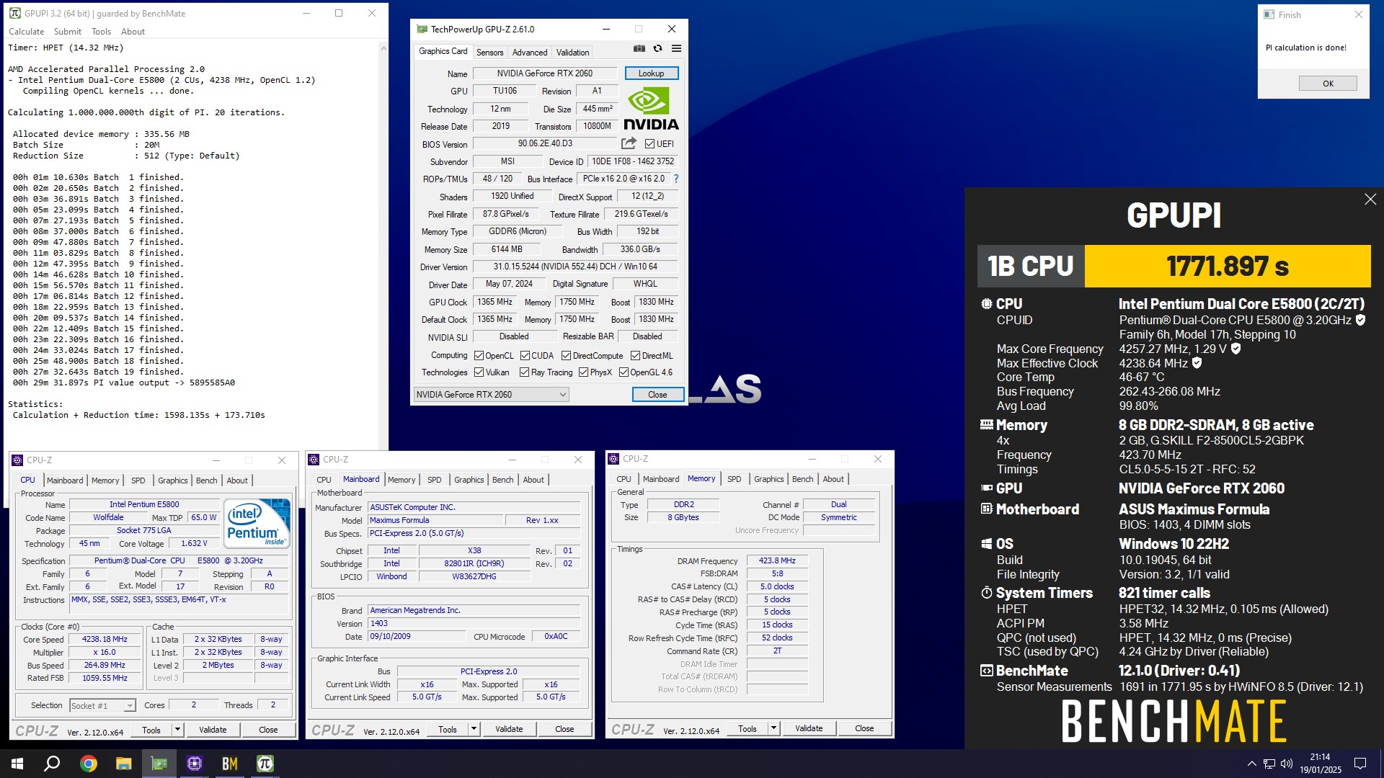
Task: Toggle the OpenGL 4.6 checkbox
Action: coord(624,372)
